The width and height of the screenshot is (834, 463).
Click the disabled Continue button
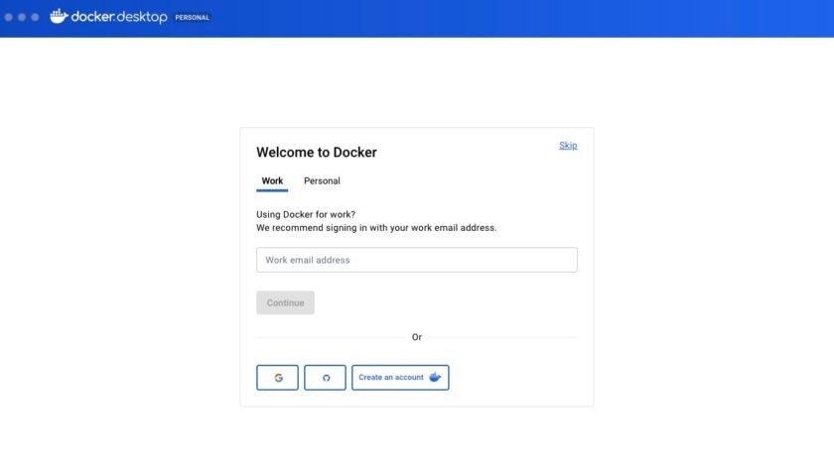click(x=285, y=302)
